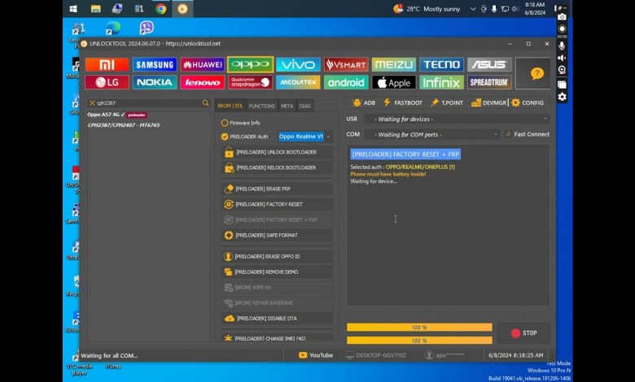This screenshot has height=382, width=635.
Task: Select the Qualcomm Snapdragon tile
Action: point(250,82)
